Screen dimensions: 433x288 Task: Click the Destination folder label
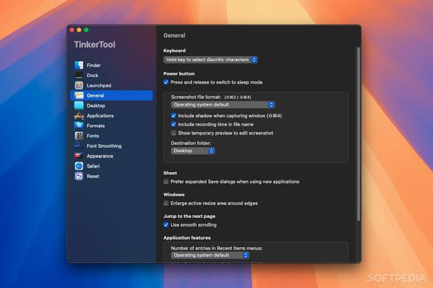click(x=191, y=143)
